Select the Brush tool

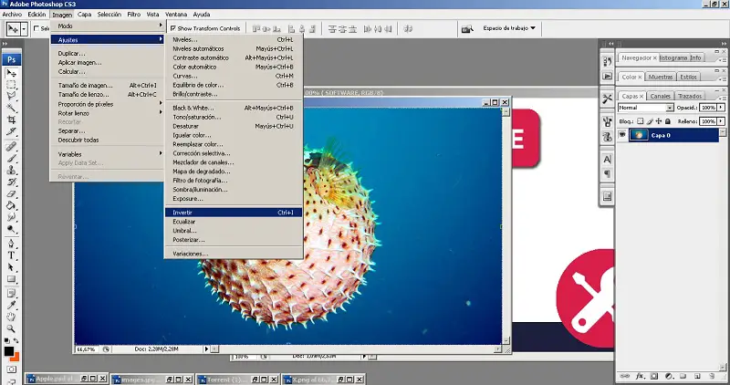[11, 158]
